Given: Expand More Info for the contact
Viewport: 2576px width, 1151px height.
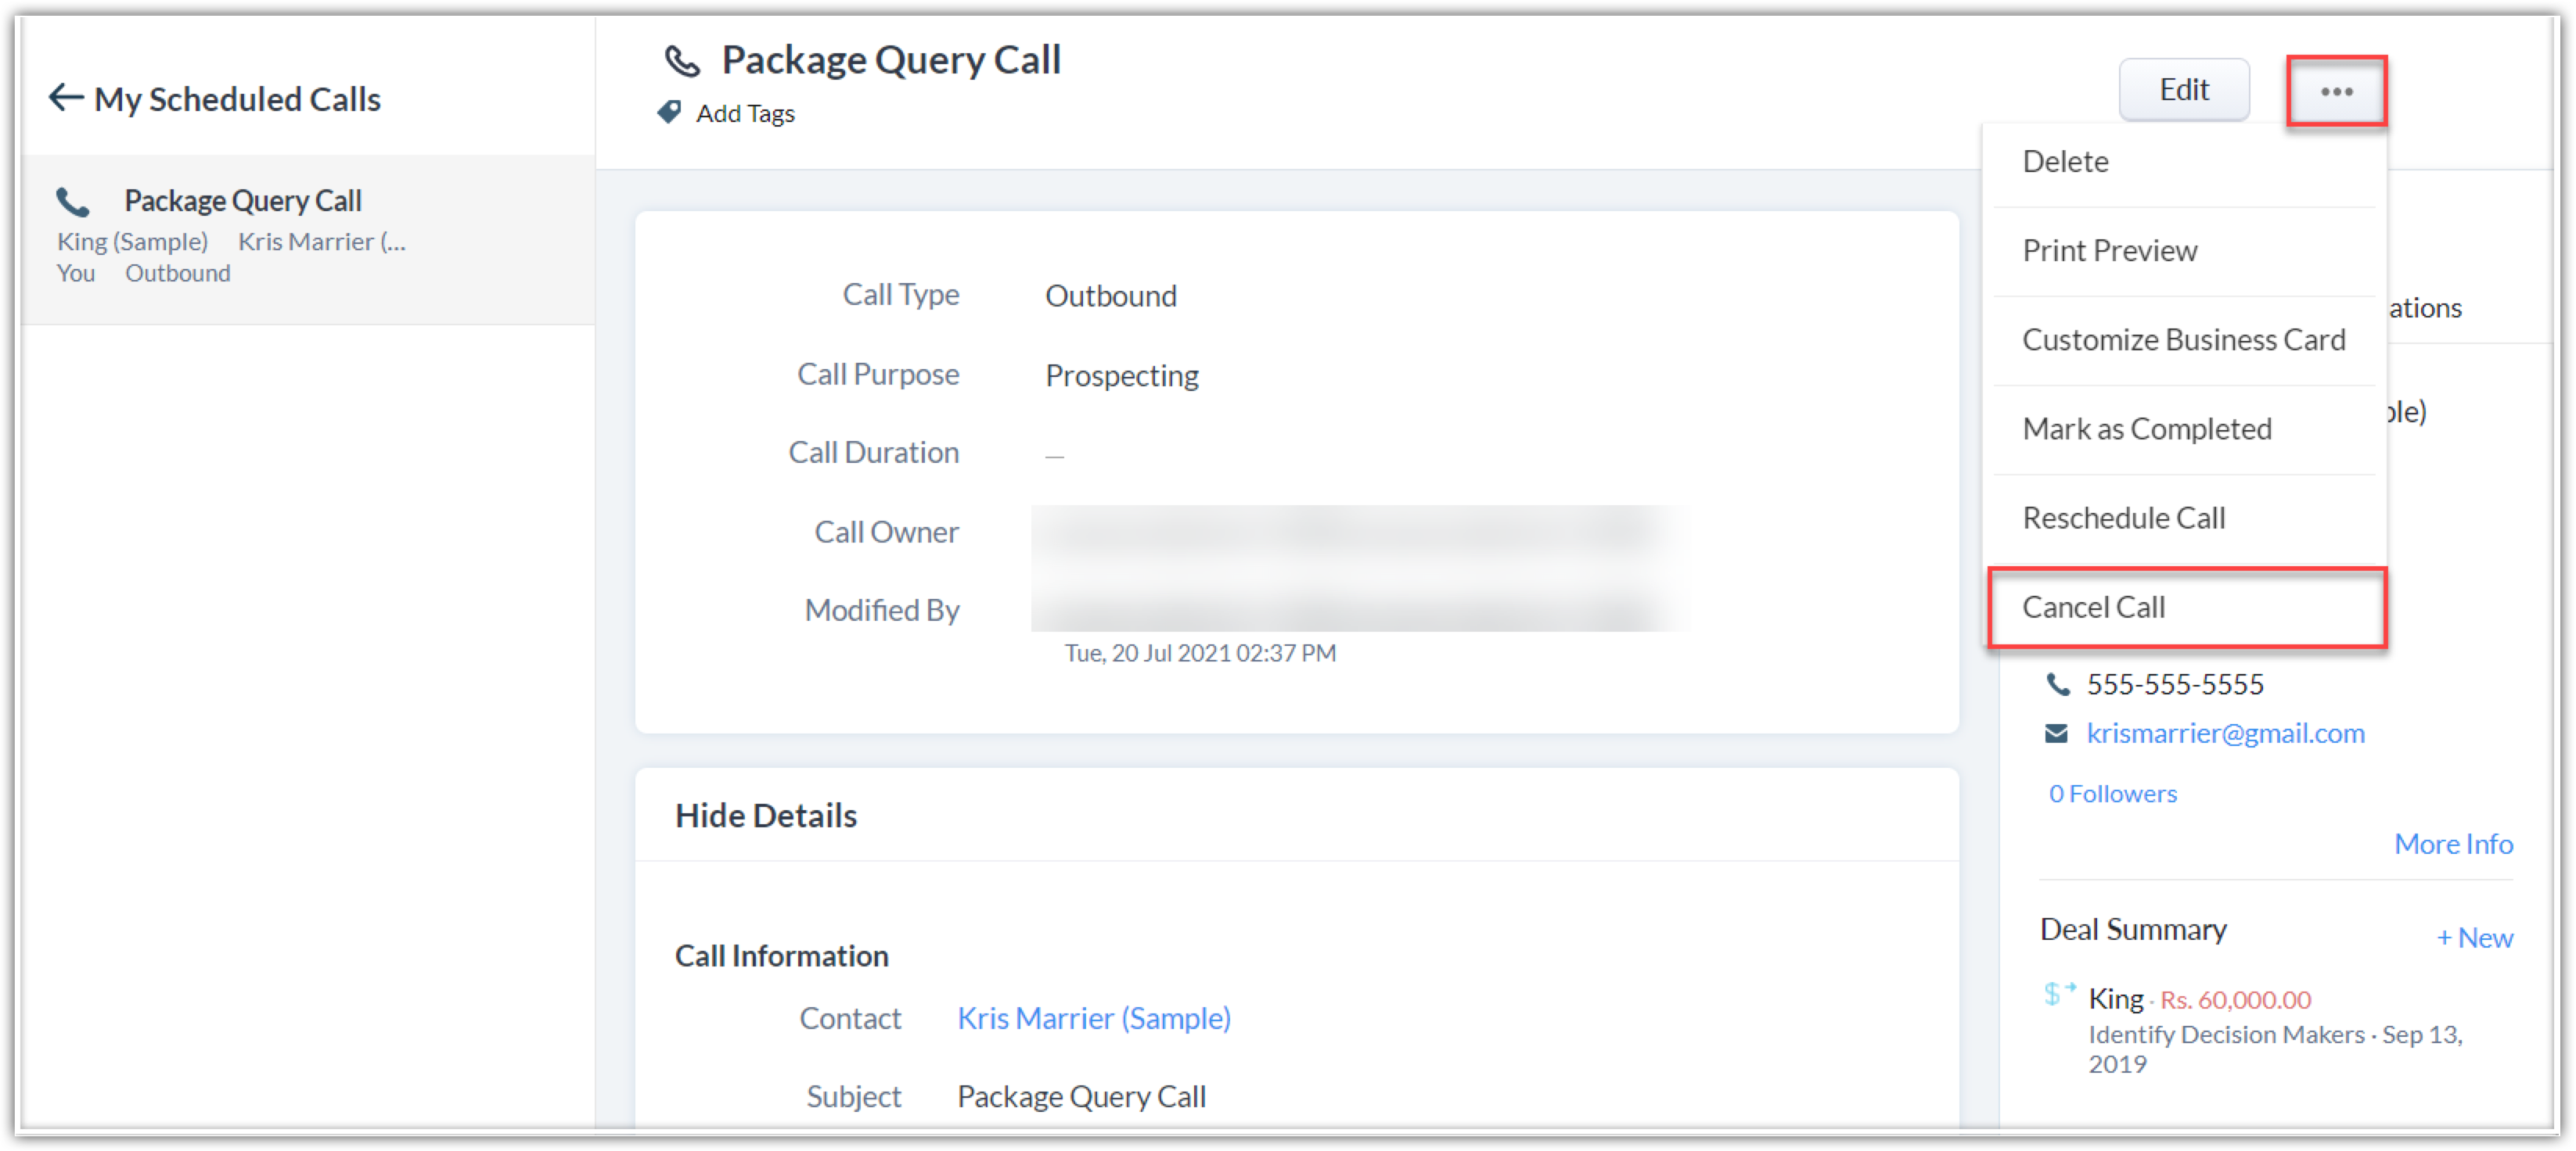Looking at the screenshot, I should click(x=2452, y=844).
